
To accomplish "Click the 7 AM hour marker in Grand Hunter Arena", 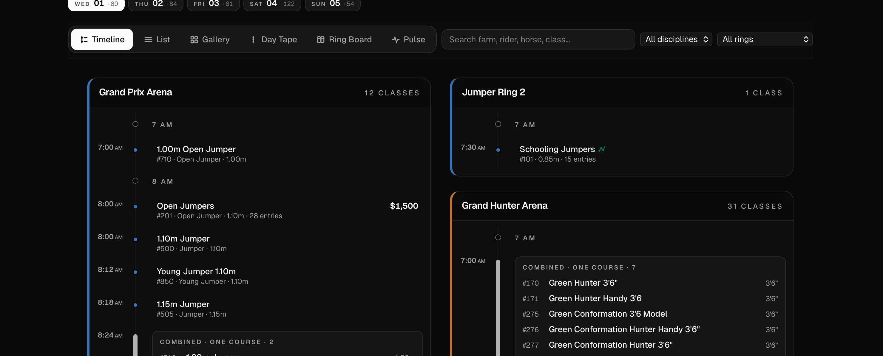I will [498, 237].
